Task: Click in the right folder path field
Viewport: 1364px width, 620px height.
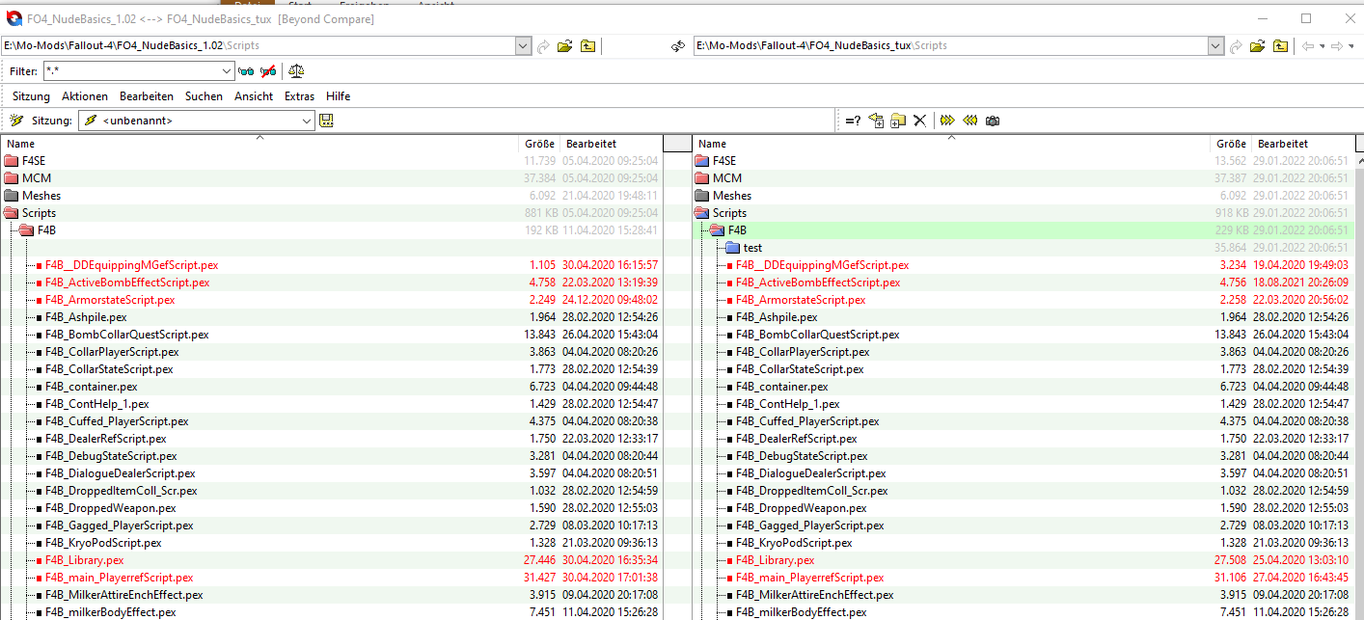Action: tap(950, 45)
